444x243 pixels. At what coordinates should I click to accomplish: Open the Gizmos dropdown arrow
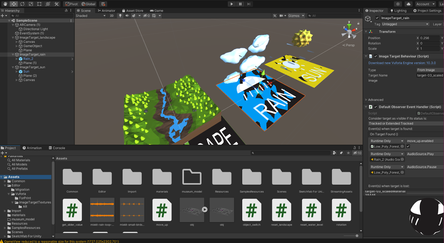coord(303,16)
